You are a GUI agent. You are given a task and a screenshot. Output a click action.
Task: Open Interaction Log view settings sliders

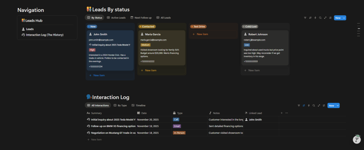(x=324, y=105)
